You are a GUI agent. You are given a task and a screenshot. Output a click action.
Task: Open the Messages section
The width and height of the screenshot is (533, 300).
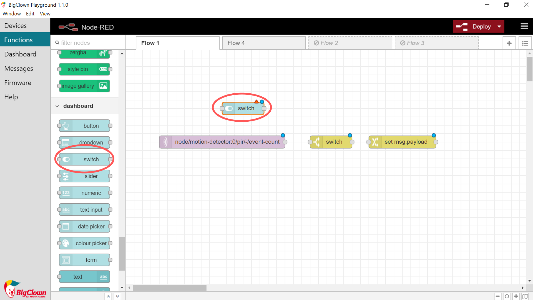point(25,68)
